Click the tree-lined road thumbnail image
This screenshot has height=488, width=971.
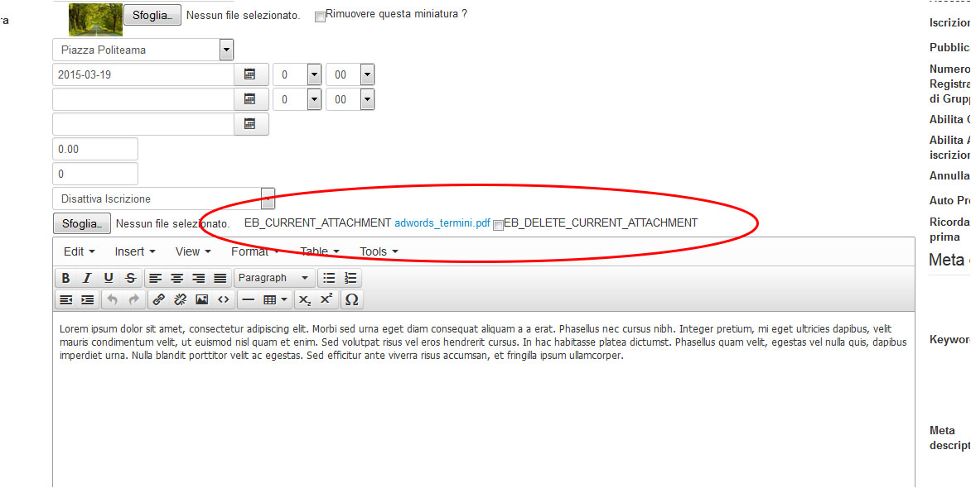[95, 19]
